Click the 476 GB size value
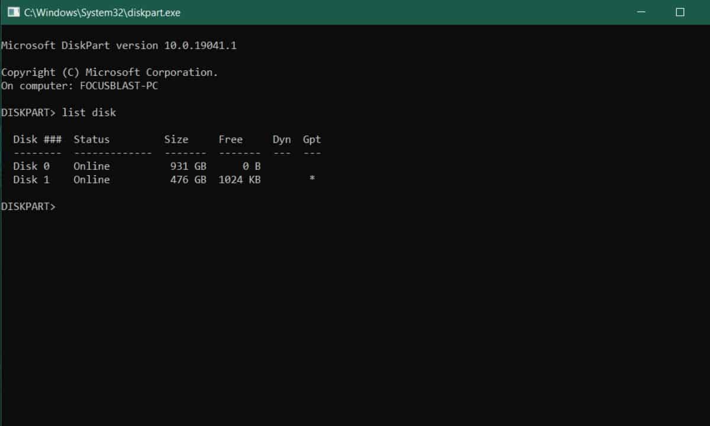The width and height of the screenshot is (710, 426). 188,180
